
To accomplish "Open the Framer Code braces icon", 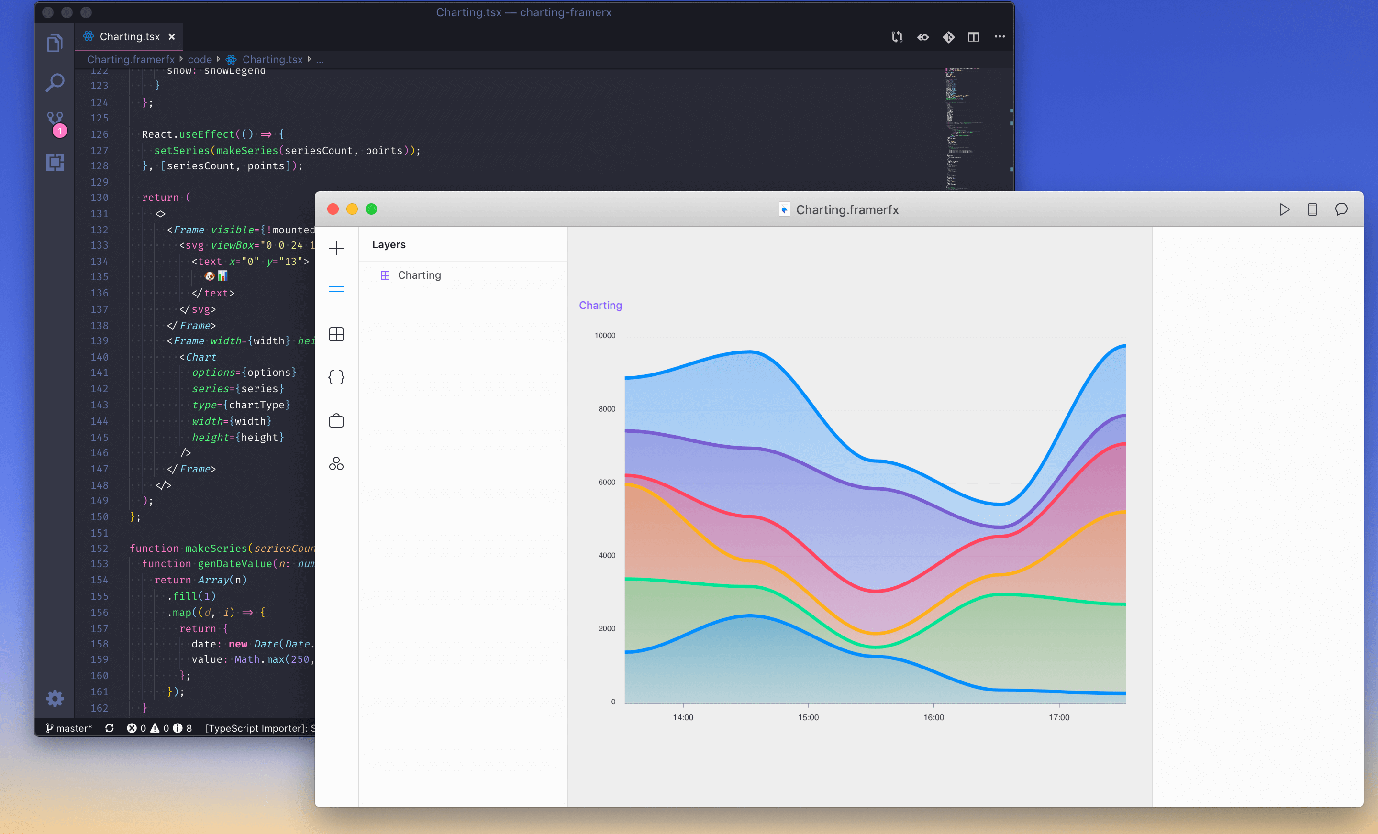I will [x=336, y=377].
